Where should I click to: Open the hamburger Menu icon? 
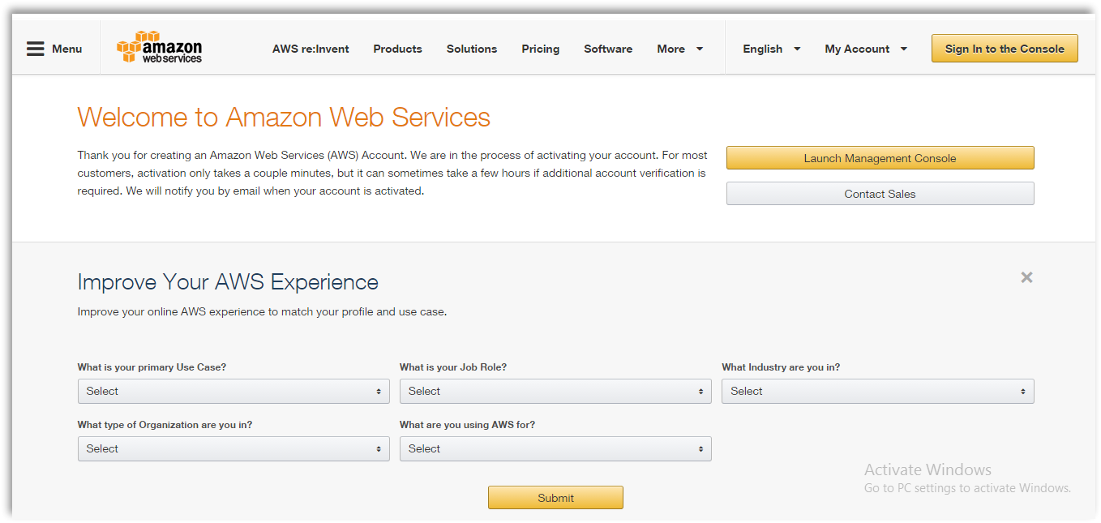coord(36,49)
